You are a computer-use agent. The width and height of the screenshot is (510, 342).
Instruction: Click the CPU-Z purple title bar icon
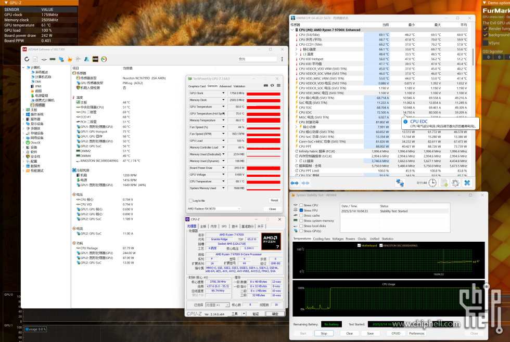point(188,219)
